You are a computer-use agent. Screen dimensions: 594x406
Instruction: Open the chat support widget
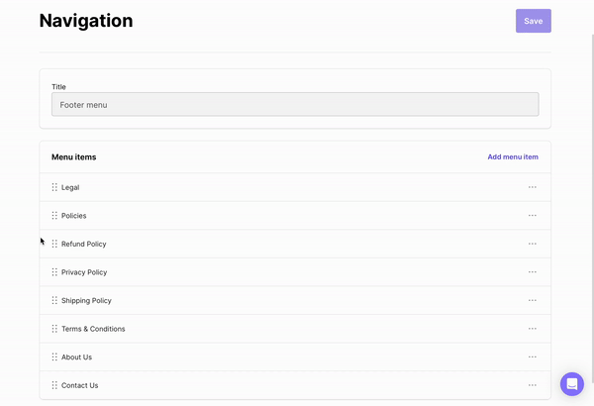tap(571, 384)
